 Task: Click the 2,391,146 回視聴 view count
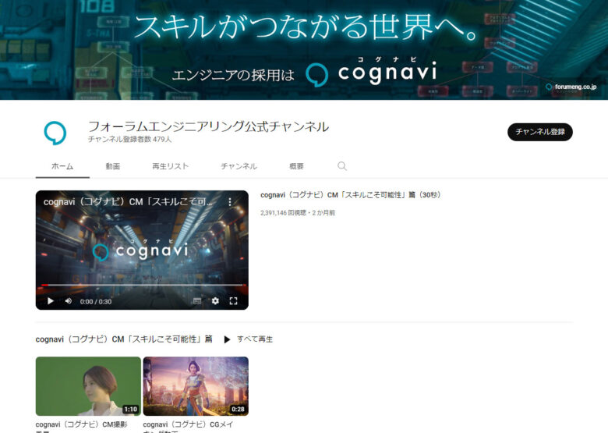(x=283, y=213)
